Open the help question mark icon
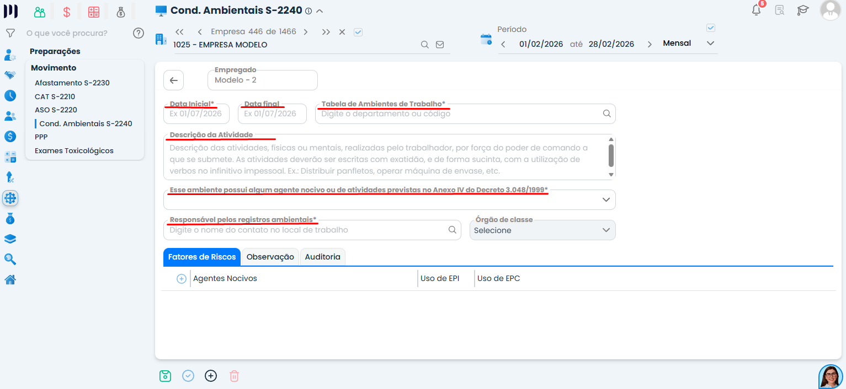 (139, 33)
